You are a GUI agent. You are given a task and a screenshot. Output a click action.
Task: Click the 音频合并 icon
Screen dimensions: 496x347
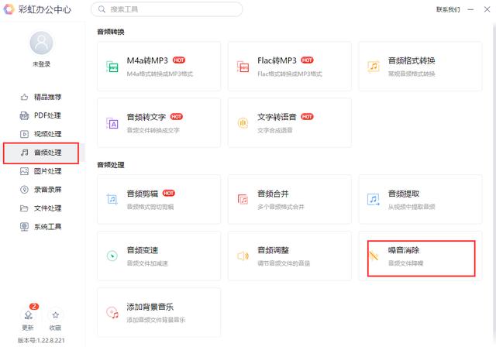(243, 199)
